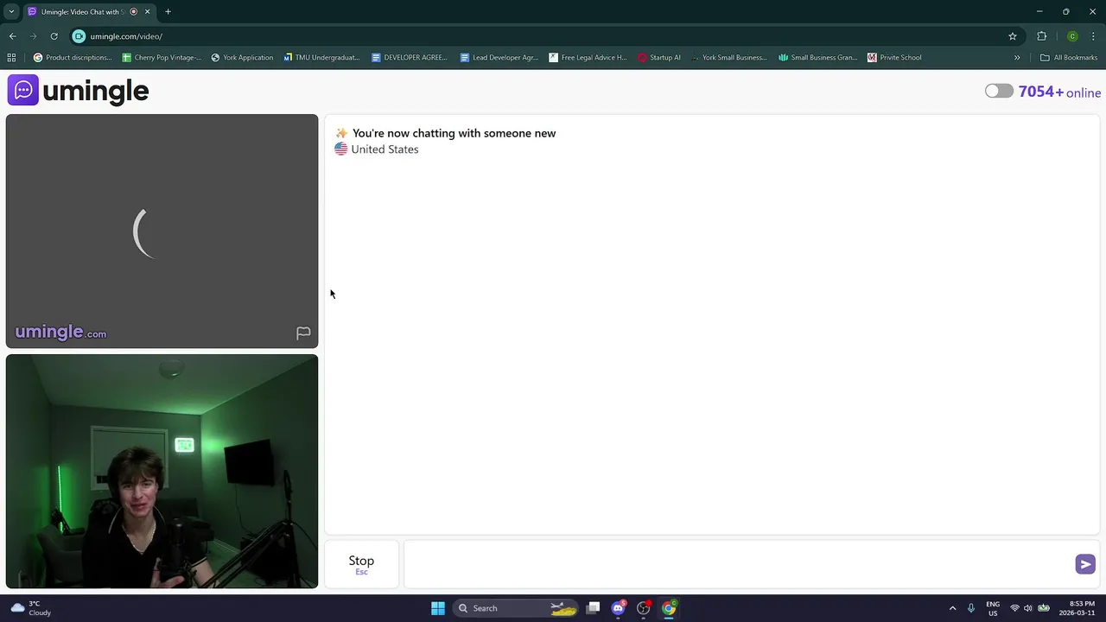Close the Umingle tab
The image size is (1106, 622).
coord(147,11)
